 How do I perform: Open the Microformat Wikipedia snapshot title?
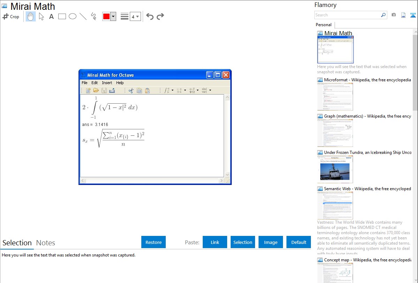click(367, 80)
